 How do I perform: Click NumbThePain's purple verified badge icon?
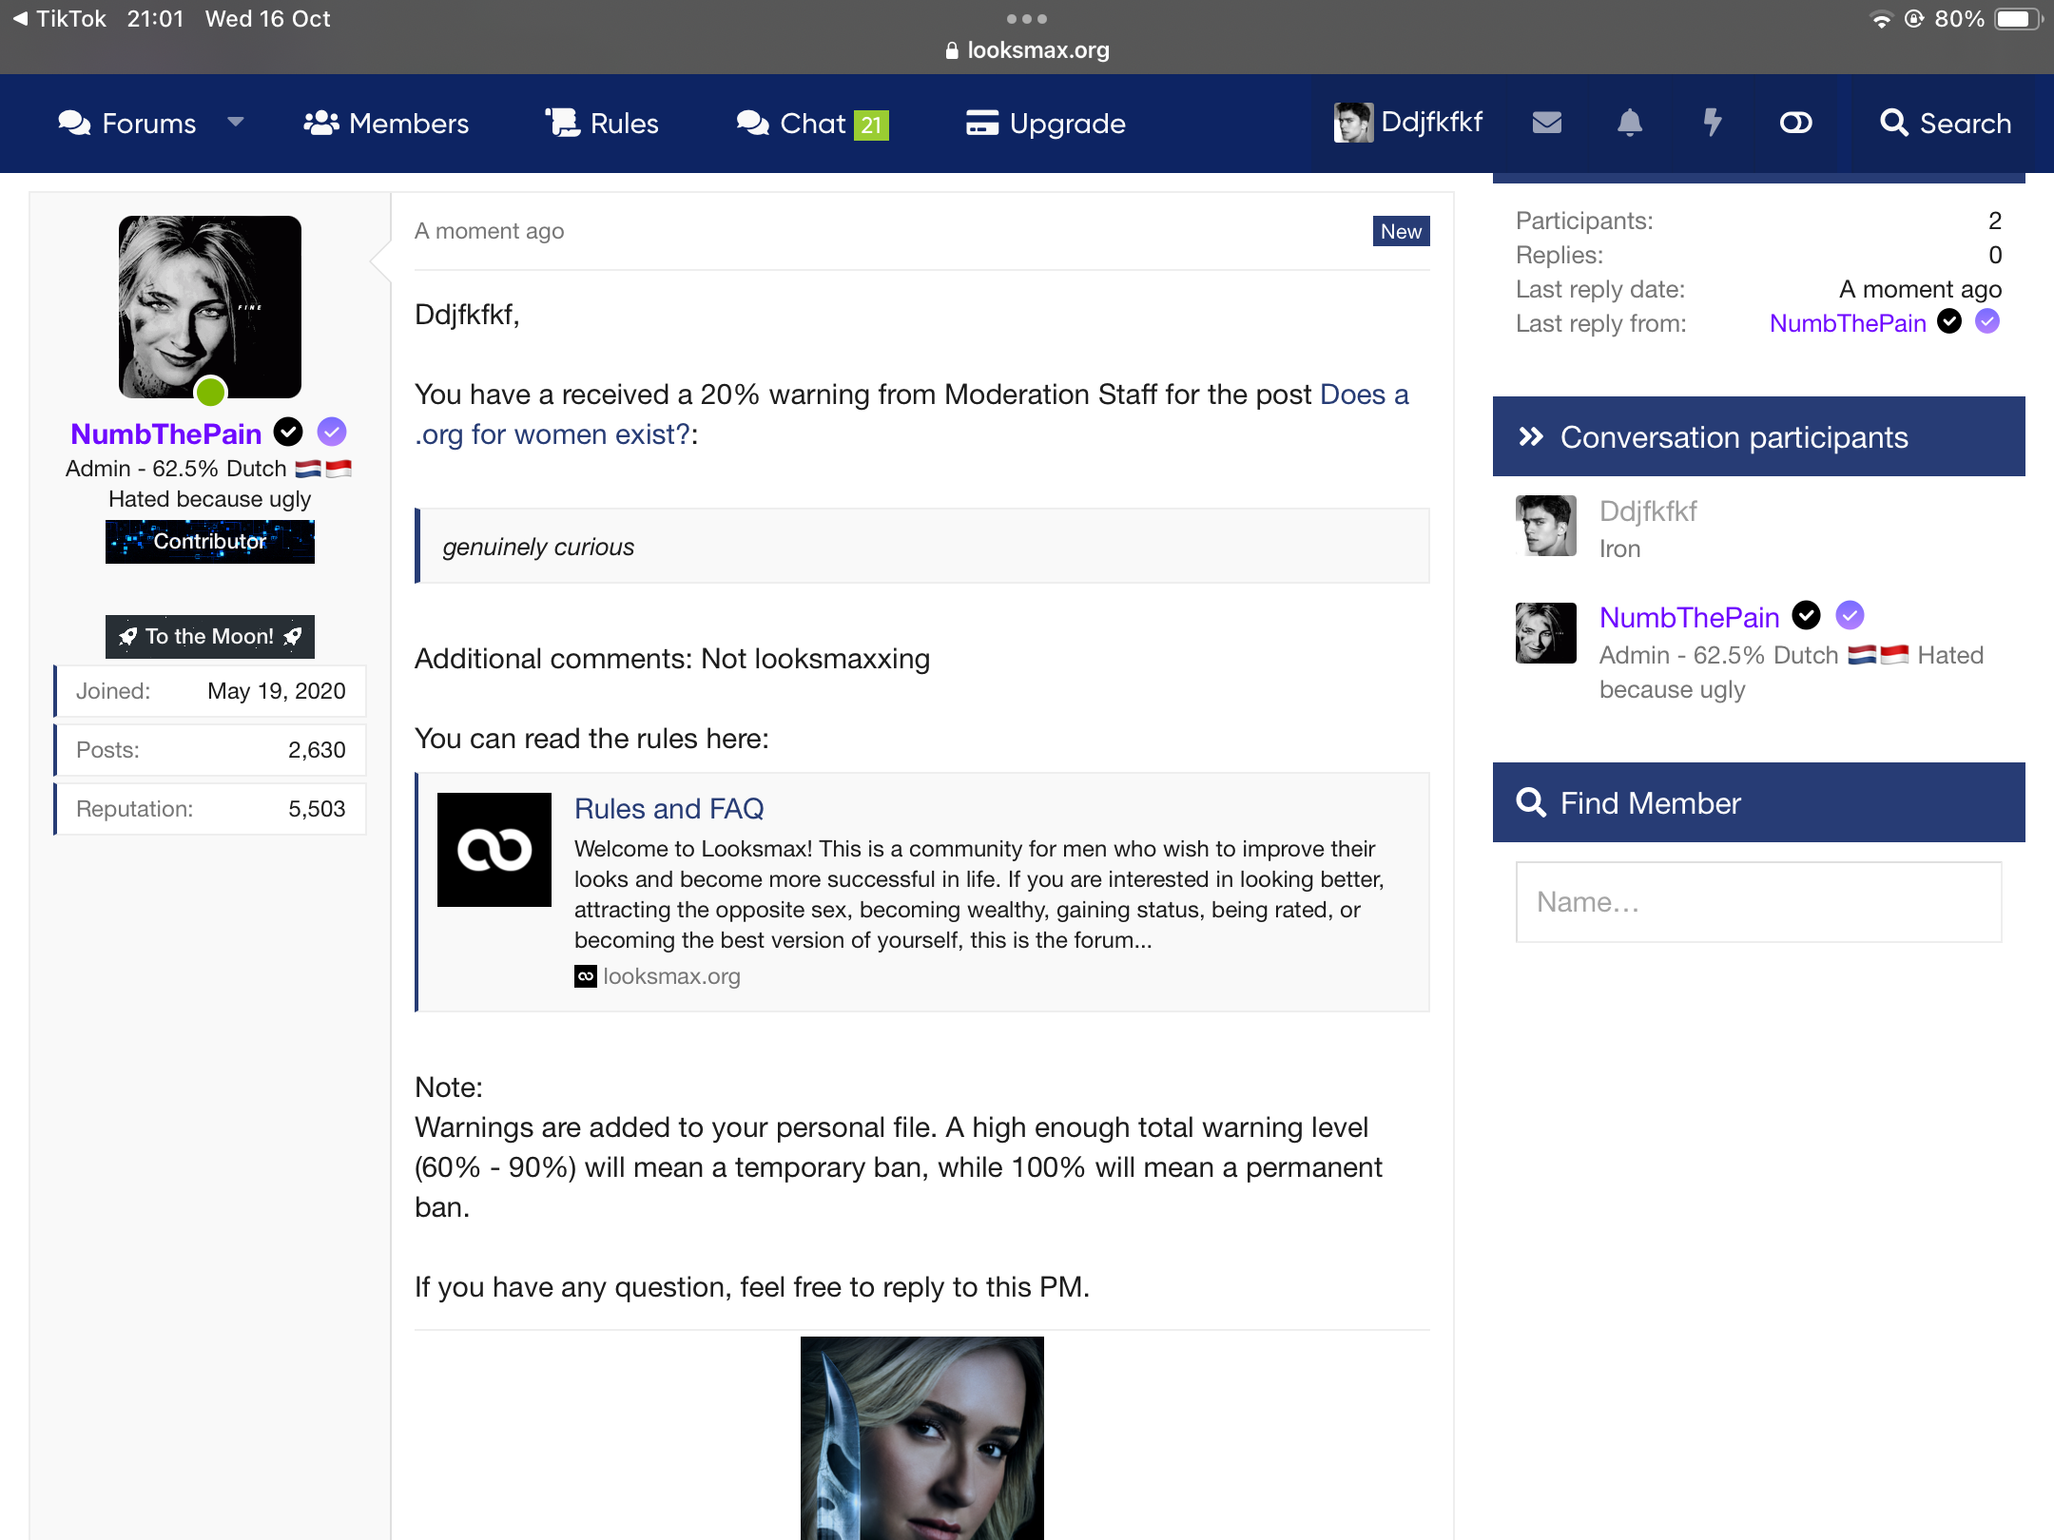point(332,433)
